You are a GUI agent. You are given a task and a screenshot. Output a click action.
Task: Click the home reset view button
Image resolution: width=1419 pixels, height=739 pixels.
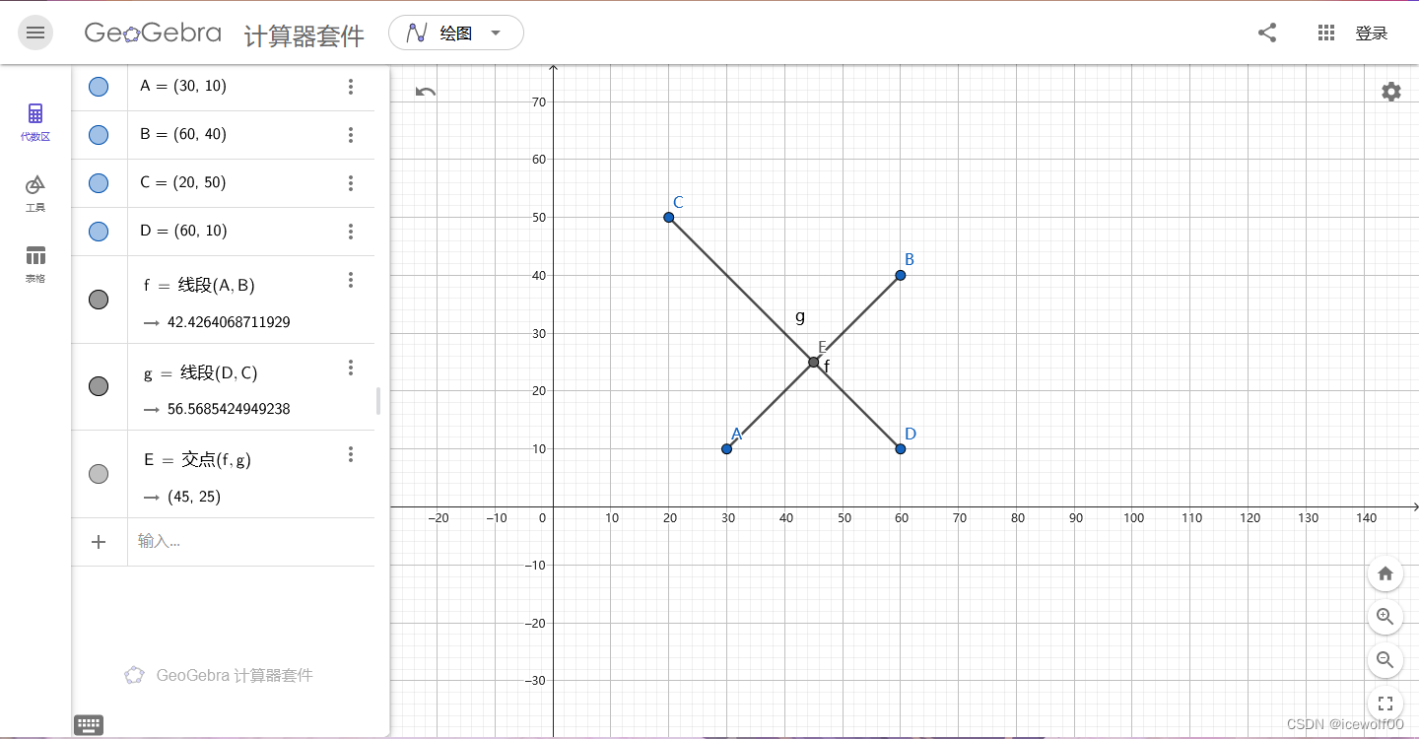pyautogui.click(x=1385, y=573)
